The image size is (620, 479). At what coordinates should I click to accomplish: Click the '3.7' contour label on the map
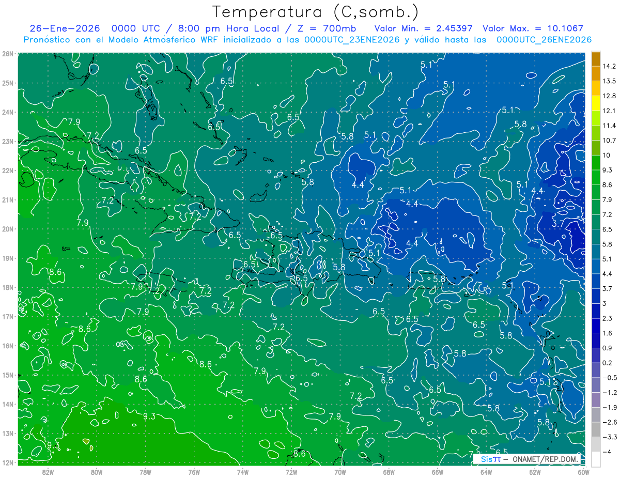(558, 224)
